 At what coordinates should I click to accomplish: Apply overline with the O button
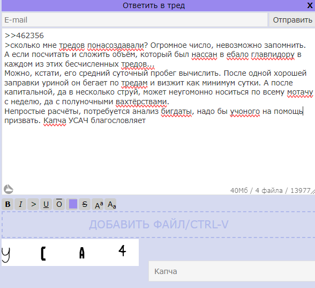click(59, 204)
